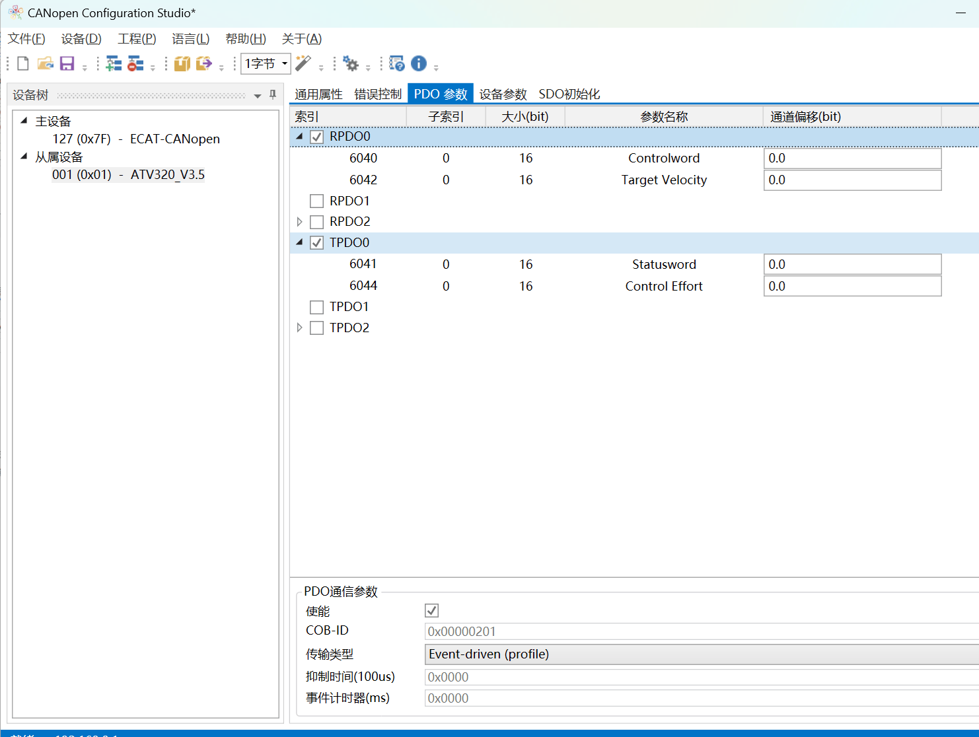
Task: Collapse the RPDO0 row
Action: coord(299,136)
